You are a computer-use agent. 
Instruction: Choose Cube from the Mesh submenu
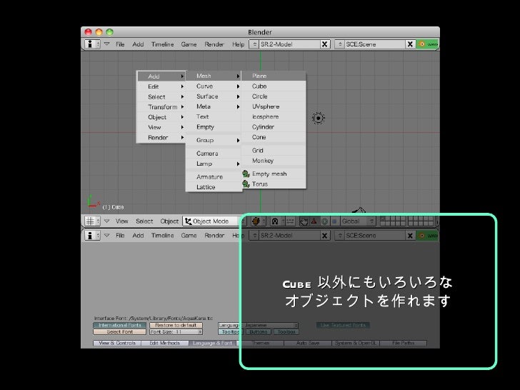(x=274, y=86)
